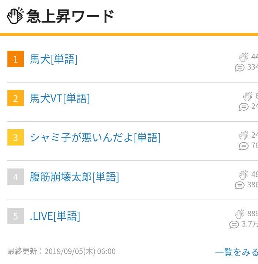Click the clap icon for 腹筋崩壊太郎
Image resolution: width=258 pixels, height=264 pixels.
click(x=244, y=175)
